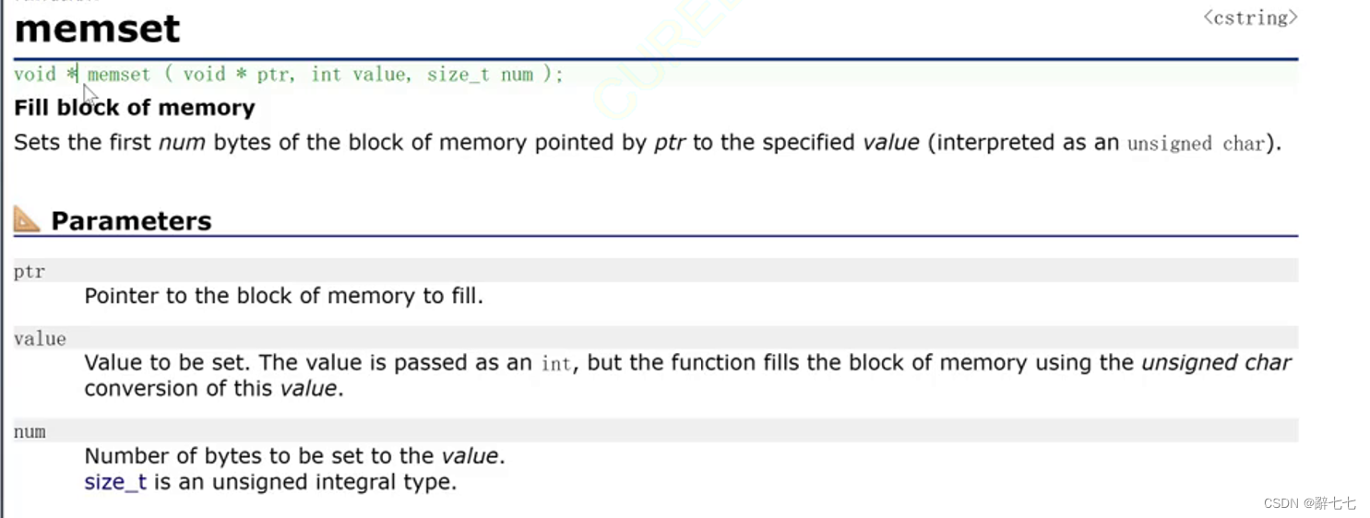Click the italic ptr word in description
This screenshot has width=1370, height=518.
click(670, 143)
